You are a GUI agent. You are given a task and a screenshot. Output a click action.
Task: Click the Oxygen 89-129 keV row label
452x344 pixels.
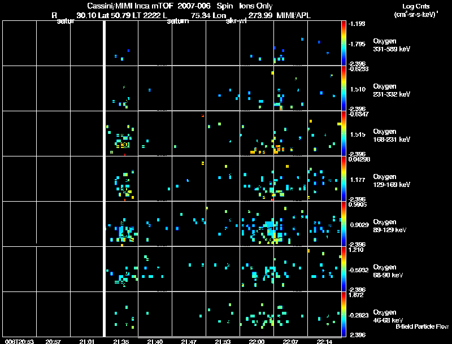pos(390,226)
